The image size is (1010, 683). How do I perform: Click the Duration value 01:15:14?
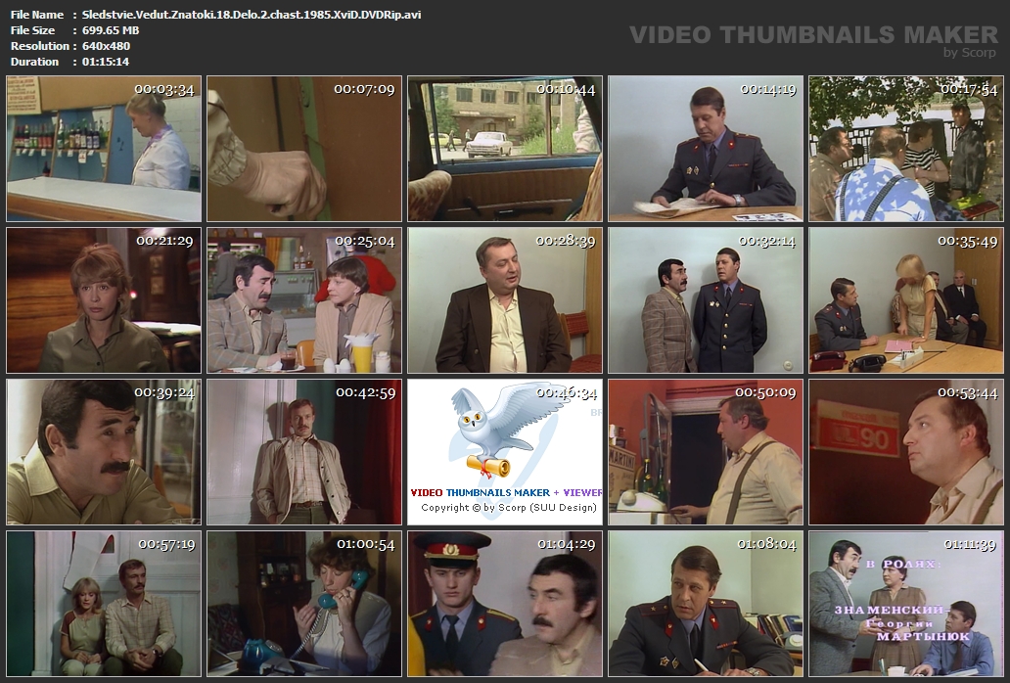(x=106, y=62)
